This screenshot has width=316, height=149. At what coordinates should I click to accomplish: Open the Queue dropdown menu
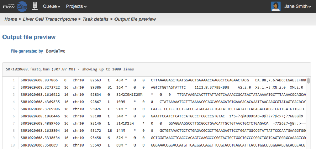51,6
